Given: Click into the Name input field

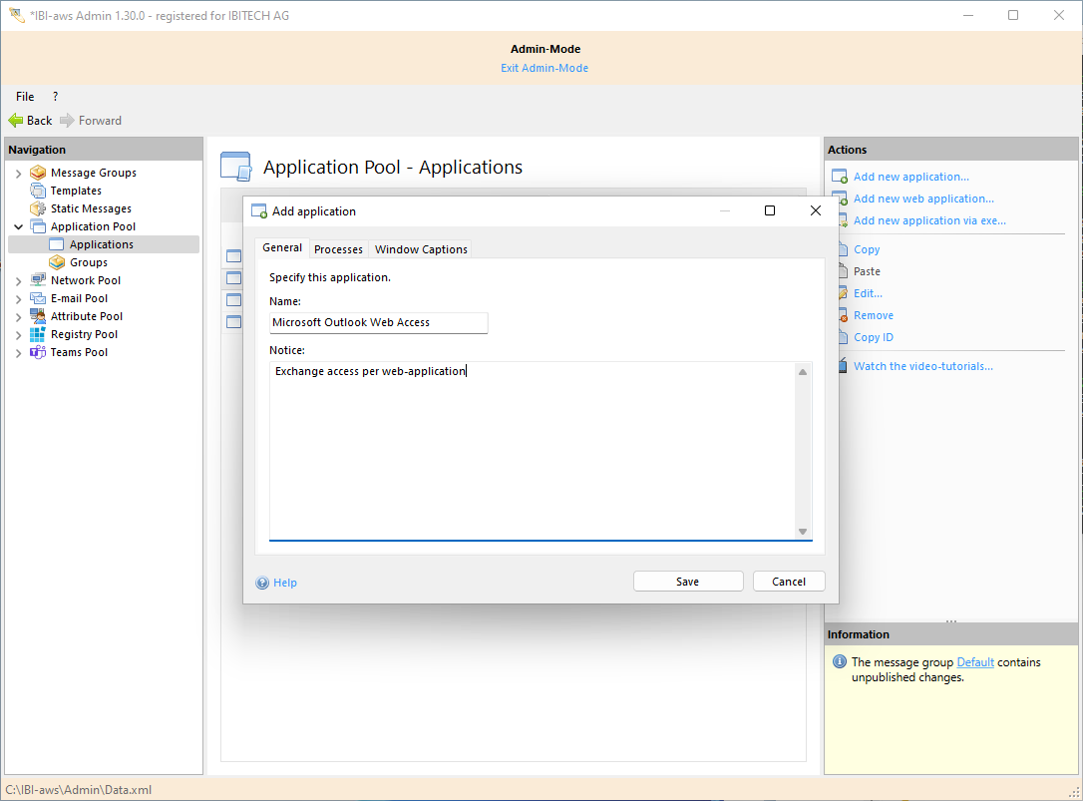Looking at the screenshot, I should (x=378, y=322).
